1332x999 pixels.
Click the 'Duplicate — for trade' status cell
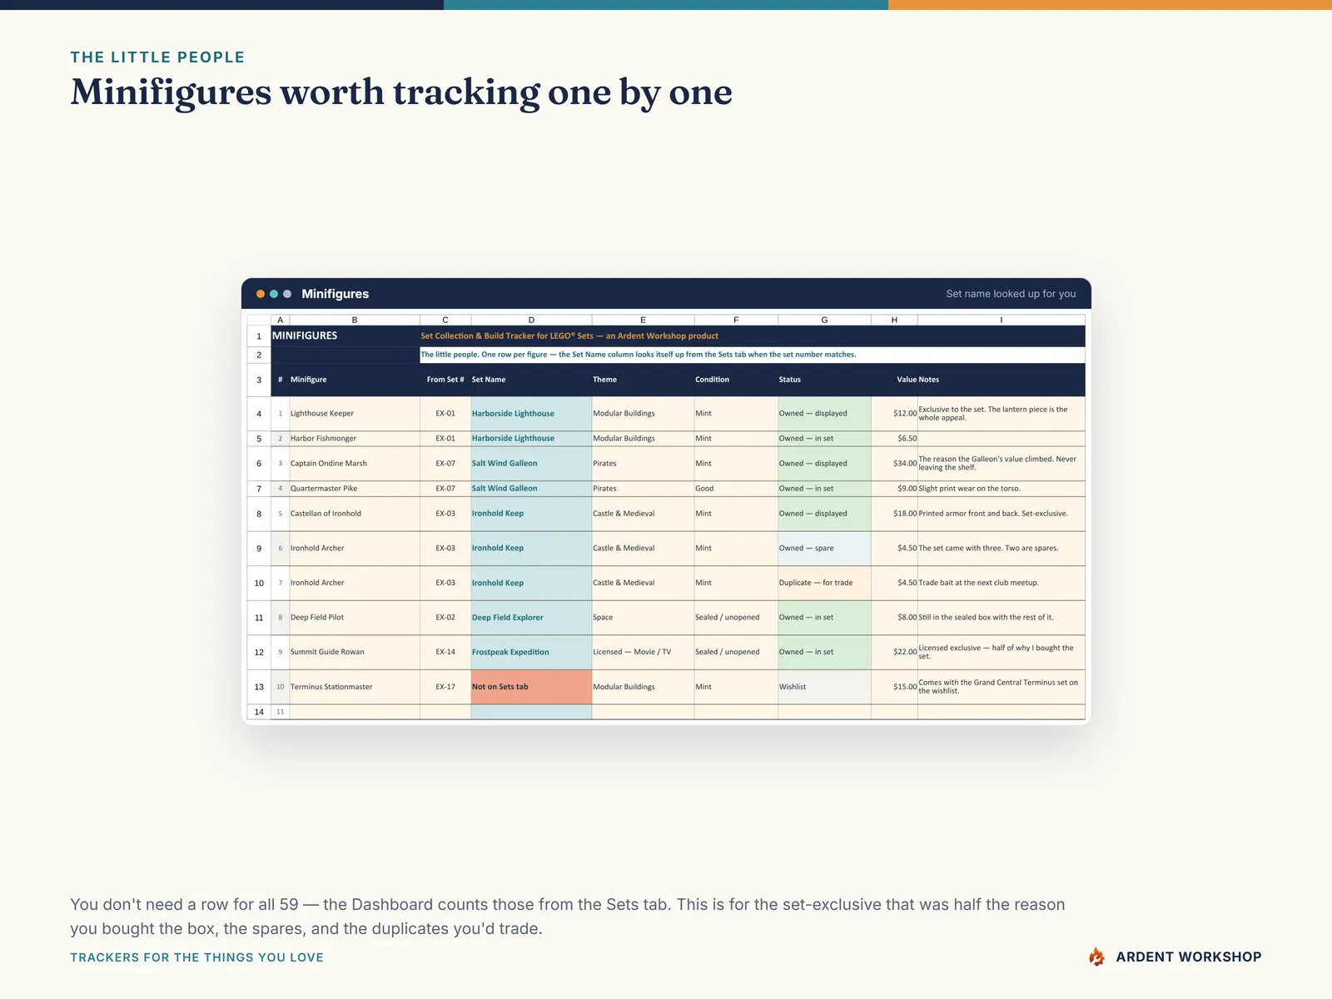coord(824,583)
